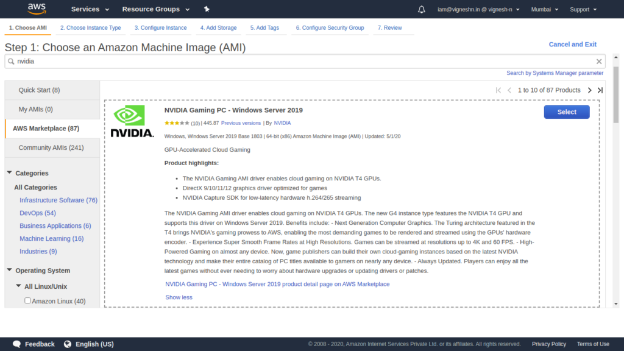Open Previous versions link

(241, 123)
